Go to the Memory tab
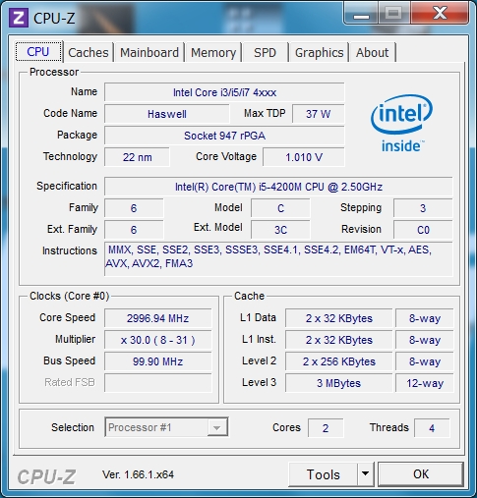The image size is (477, 498). coord(213,52)
